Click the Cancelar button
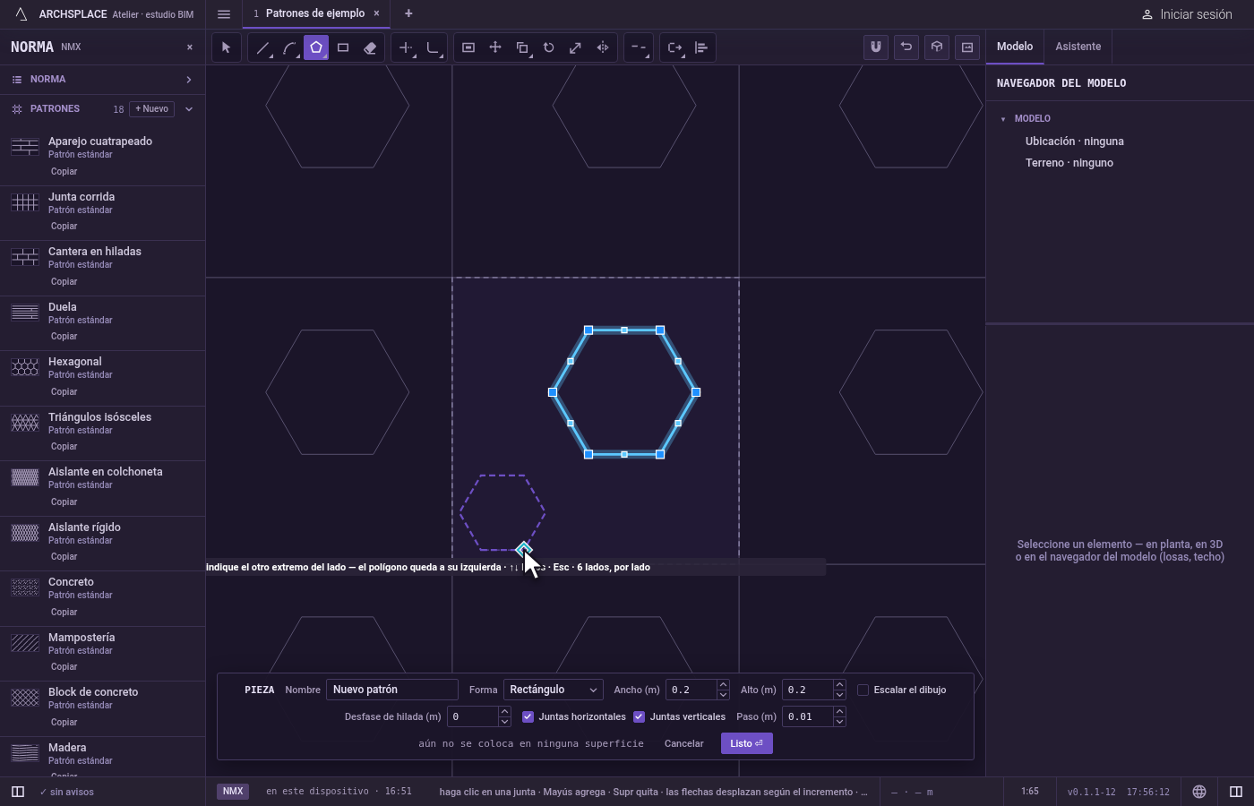Image resolution: width=1254 pixels, height=806 pixels. tap(684, 743)
